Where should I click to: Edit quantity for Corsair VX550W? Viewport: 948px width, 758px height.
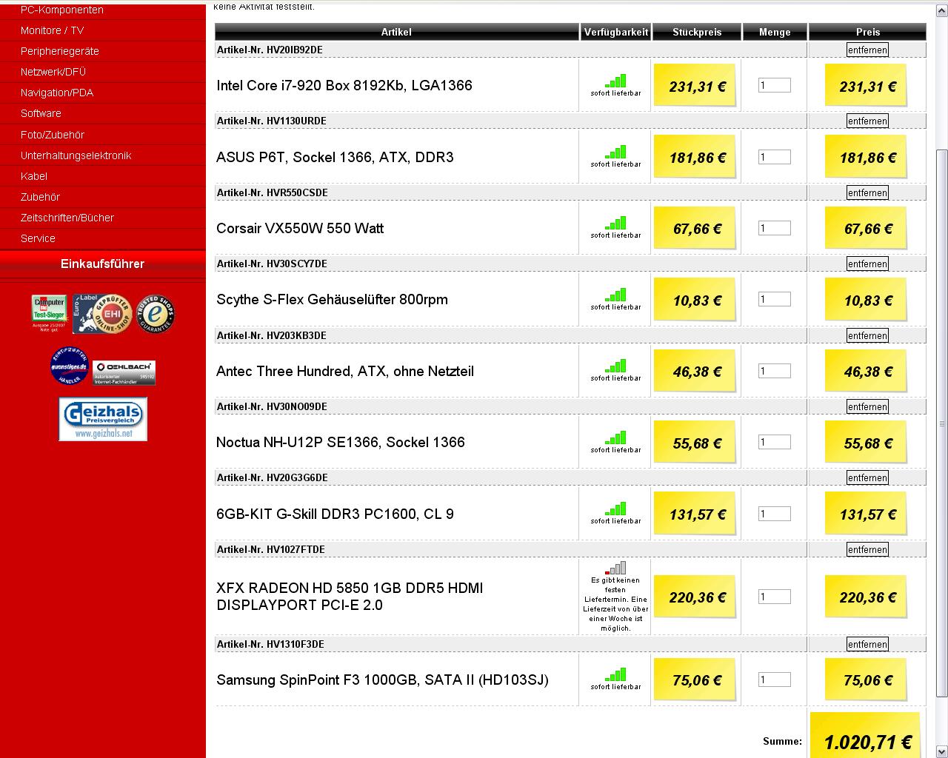[774, 228]
